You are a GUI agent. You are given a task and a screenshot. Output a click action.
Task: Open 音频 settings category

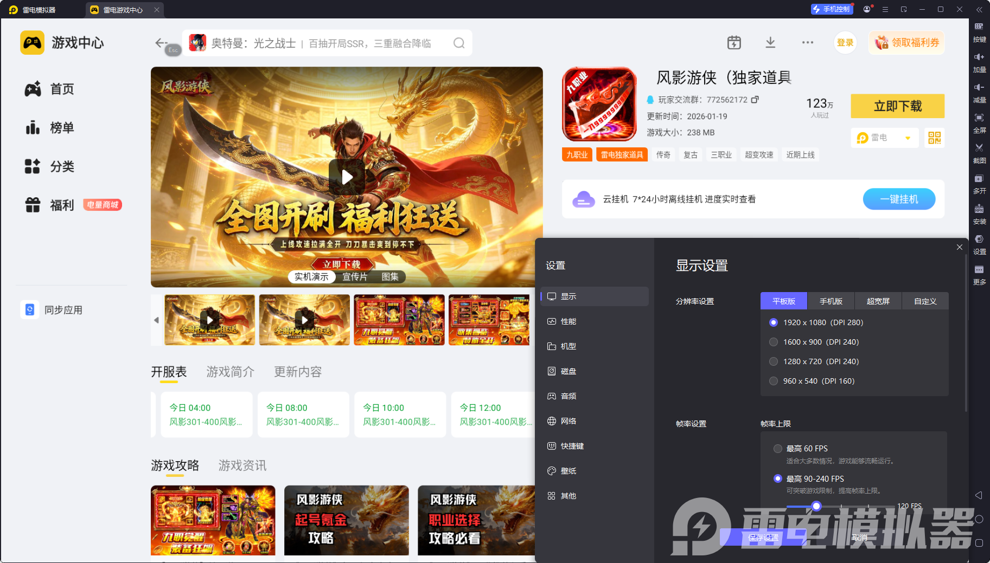[595, 396]
